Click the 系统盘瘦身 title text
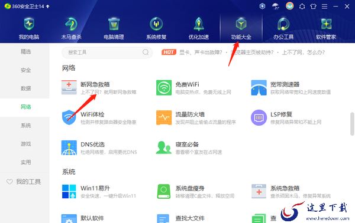 (x=190, y=188)
